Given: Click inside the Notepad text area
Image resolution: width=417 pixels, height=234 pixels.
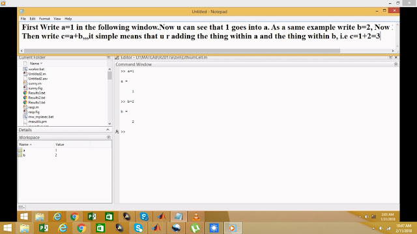Looking at the screenshot, I should tap(207, 35).
